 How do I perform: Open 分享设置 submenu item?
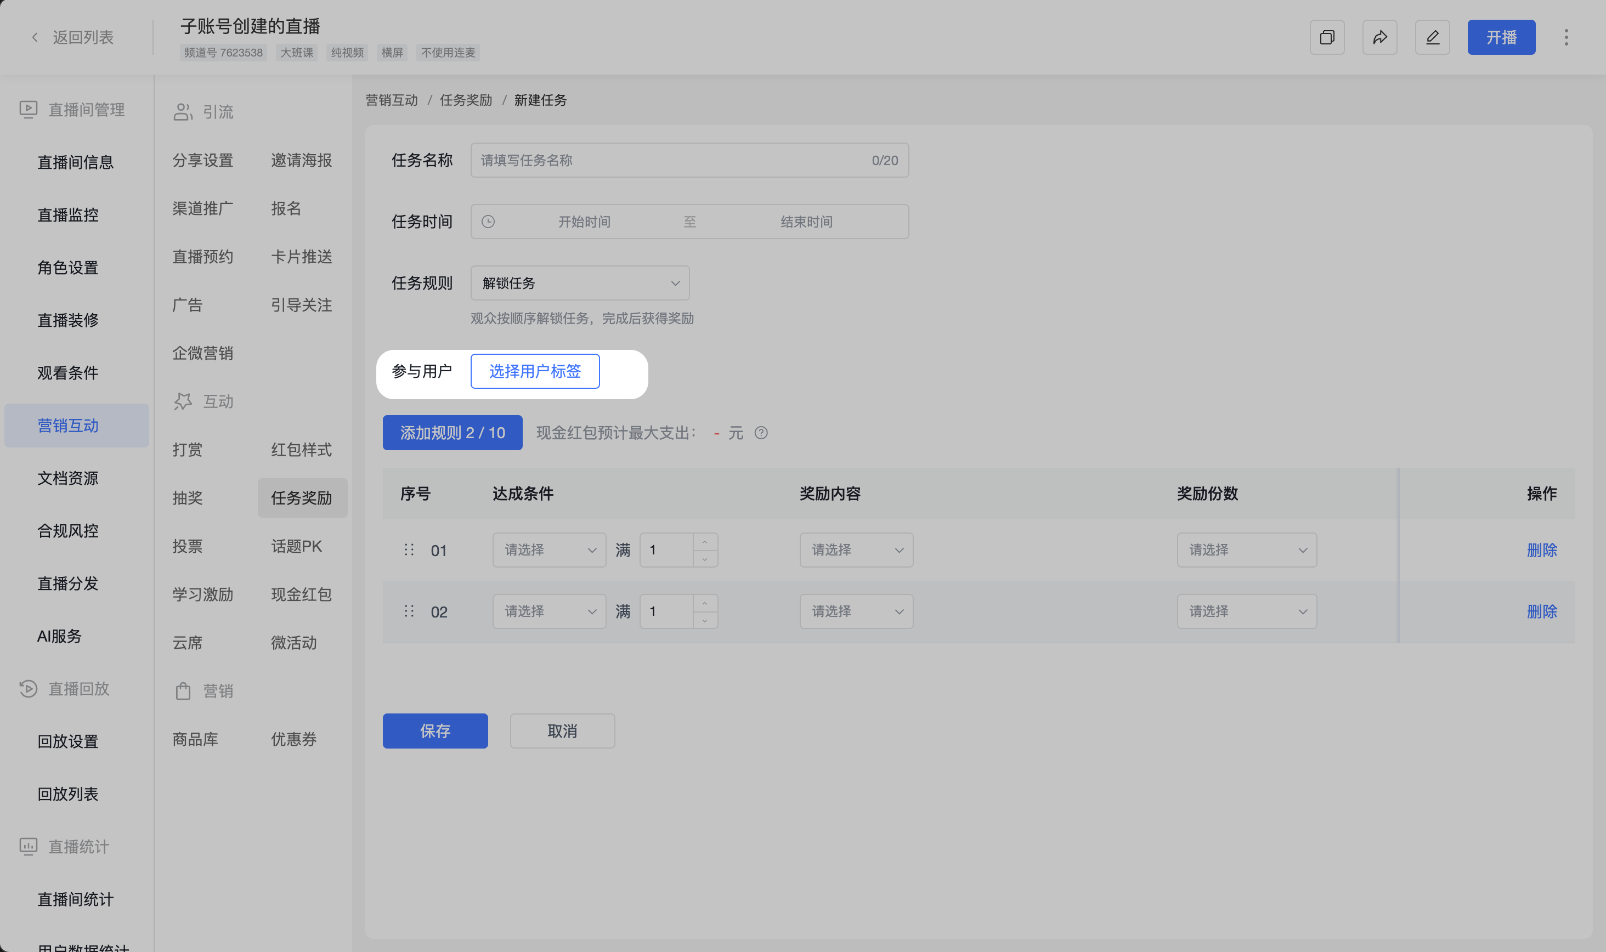tap(203, 160)
